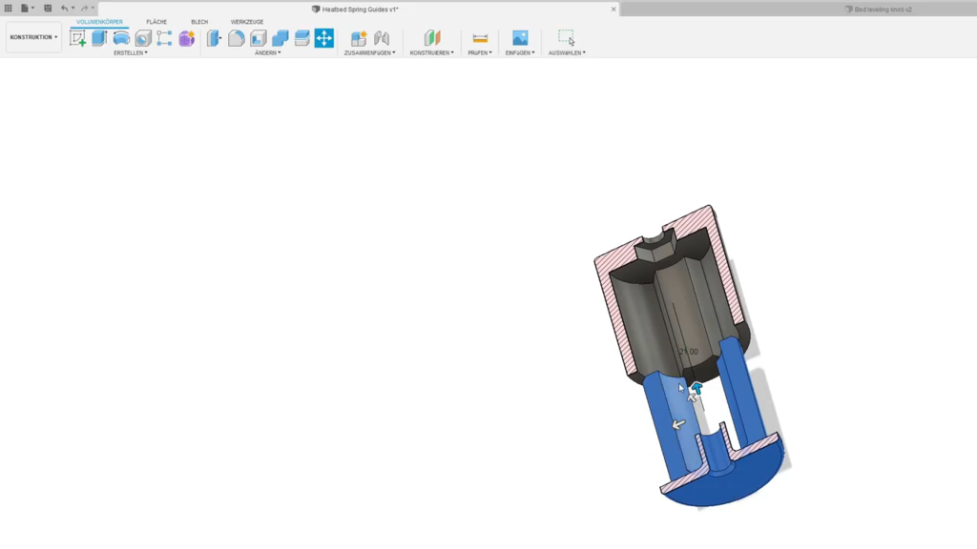Select the Press Pull tool
This screenshot has height=549, width=977.
tap(215, 38)
